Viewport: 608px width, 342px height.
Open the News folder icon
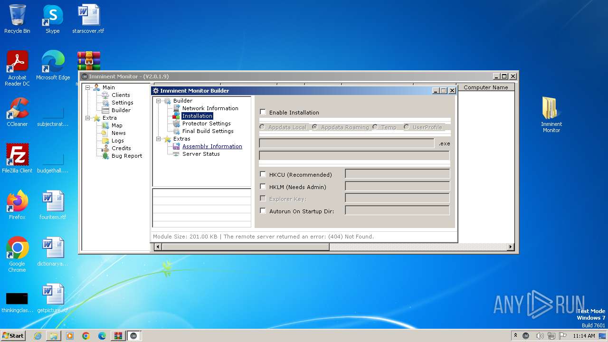pos(105,133)
